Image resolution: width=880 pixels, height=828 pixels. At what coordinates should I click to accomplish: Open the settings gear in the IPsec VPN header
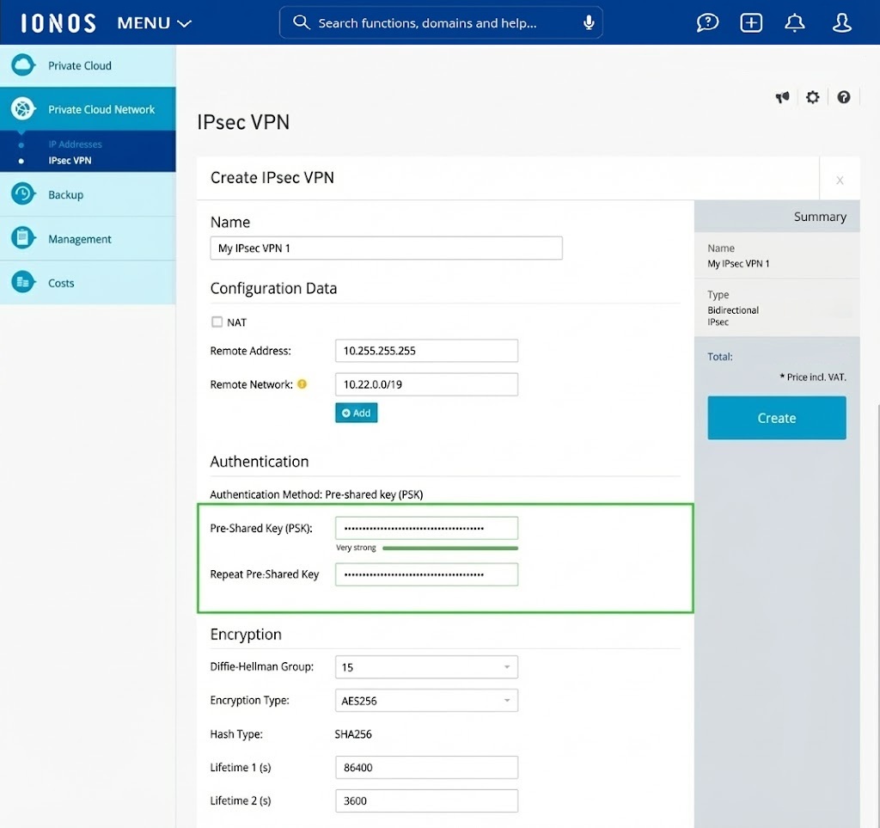pos(812,97)
